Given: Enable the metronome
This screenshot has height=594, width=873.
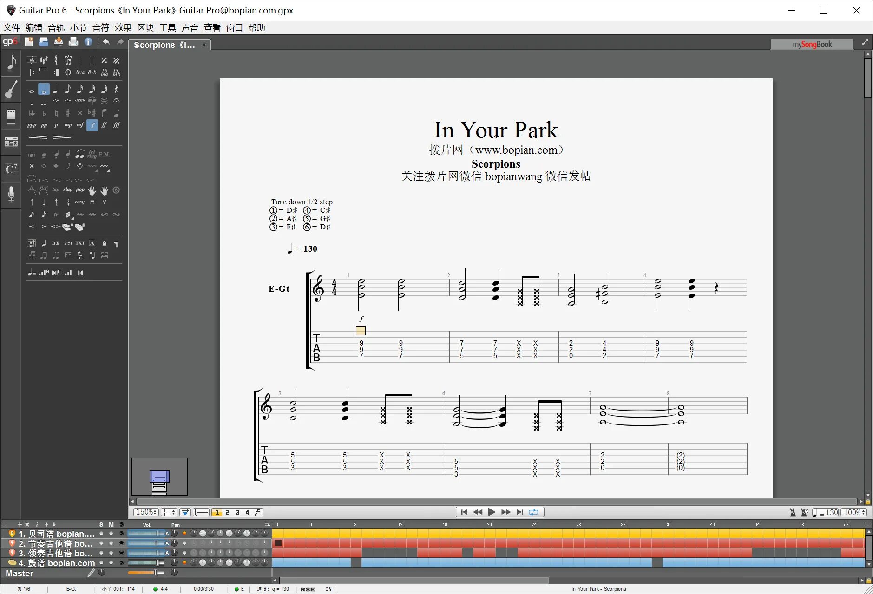Looking at the screenshot, I should 793,512.
